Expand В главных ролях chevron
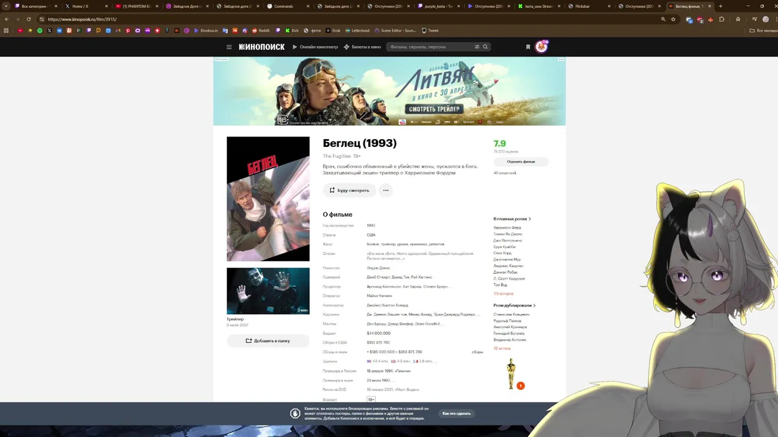The height and width of the screenshot is (437, 778). (x=530, y=218)
